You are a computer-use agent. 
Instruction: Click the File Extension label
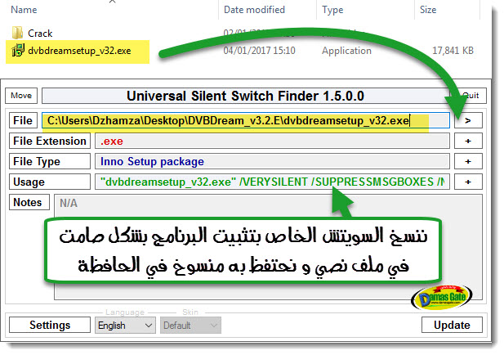tap(50, 141)
